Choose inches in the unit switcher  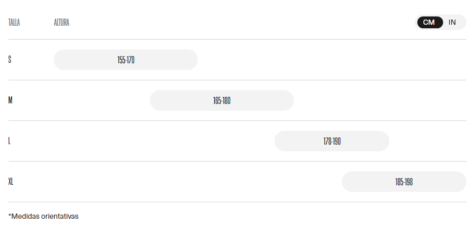click(x=452, y=22)
